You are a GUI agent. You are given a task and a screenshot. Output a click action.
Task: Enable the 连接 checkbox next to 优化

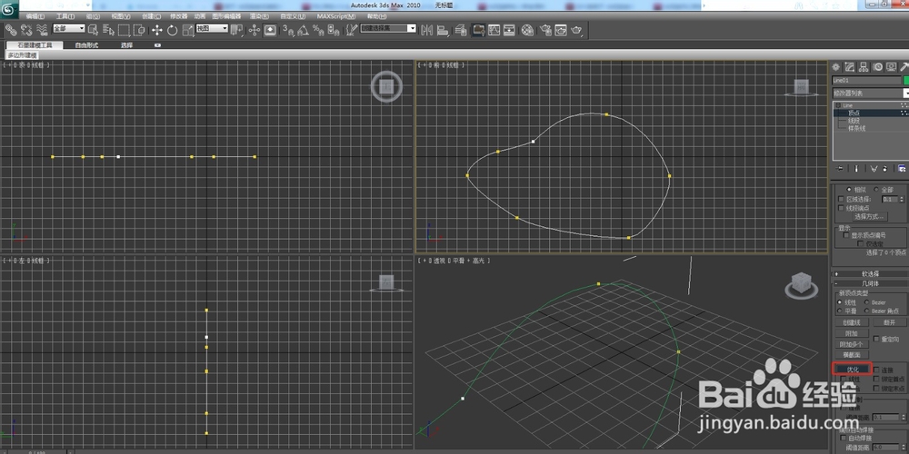876,370
